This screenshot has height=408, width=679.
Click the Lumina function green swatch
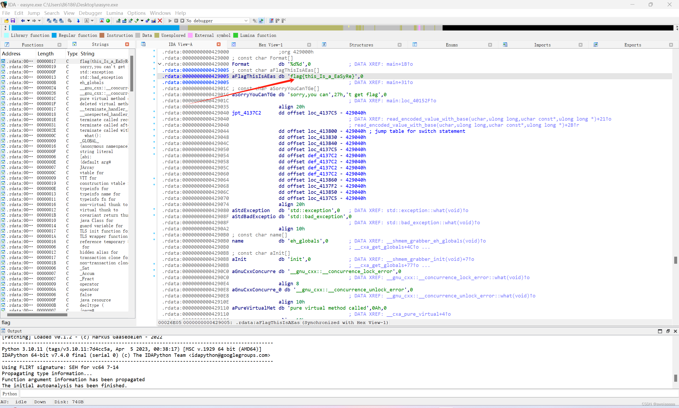coord(236,35)
